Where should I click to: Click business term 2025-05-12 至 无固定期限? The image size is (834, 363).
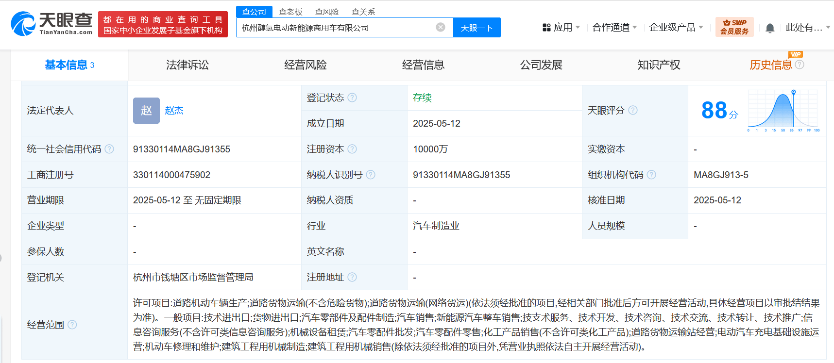tap(187, 200)
